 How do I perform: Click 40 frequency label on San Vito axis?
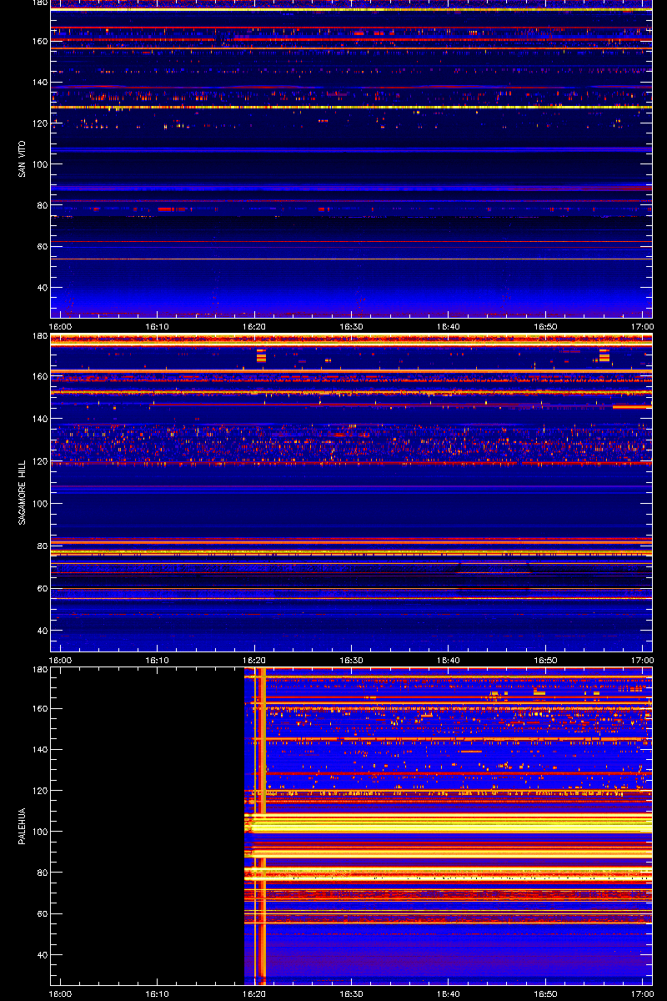pos(43,288)
